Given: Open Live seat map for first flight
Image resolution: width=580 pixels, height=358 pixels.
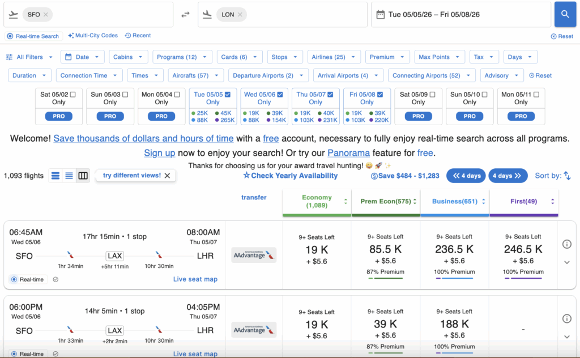Looking at the screenshot, I should pyautogui.click(x=195, y=279).
